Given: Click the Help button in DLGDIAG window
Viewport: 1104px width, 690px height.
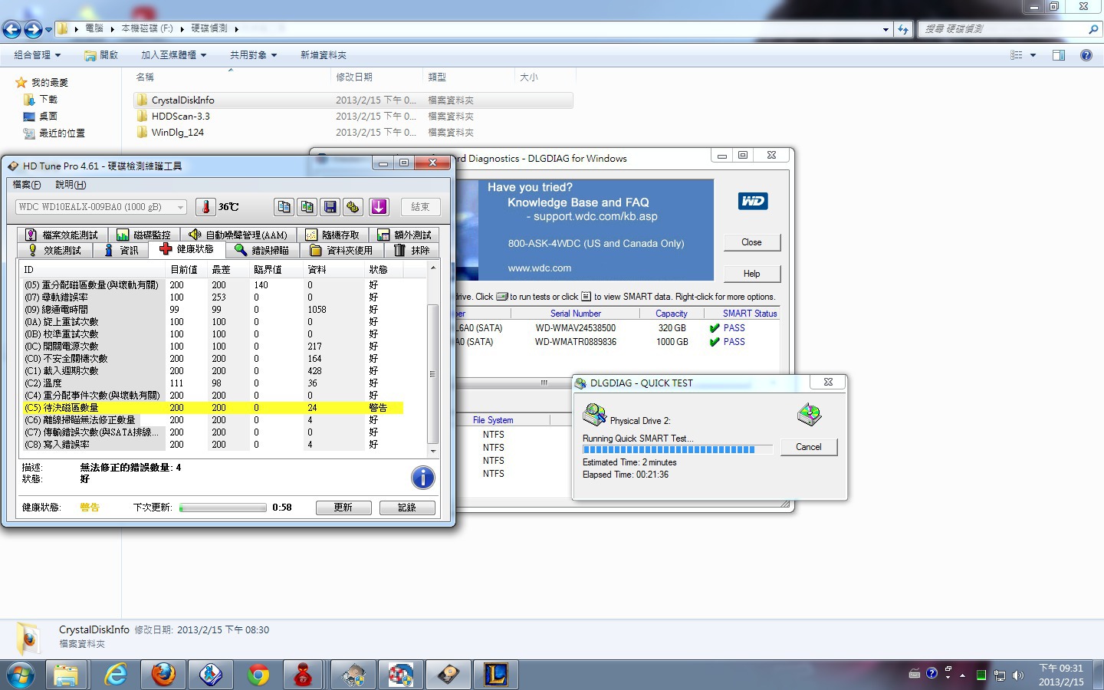Looking at the screenshot, I should coord(751,274).
